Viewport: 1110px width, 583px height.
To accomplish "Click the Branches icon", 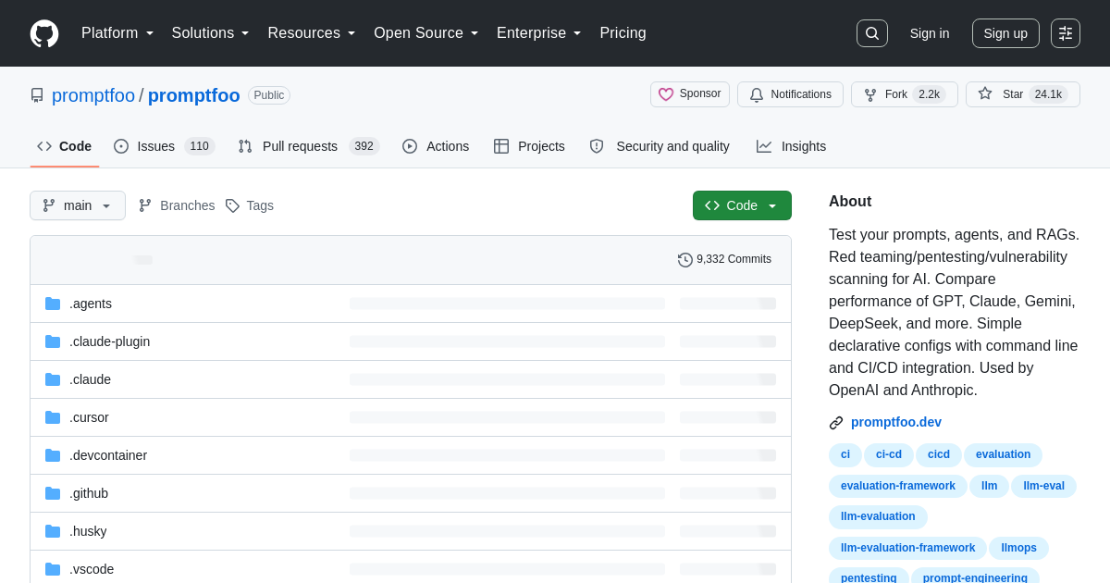I will 145,205.
